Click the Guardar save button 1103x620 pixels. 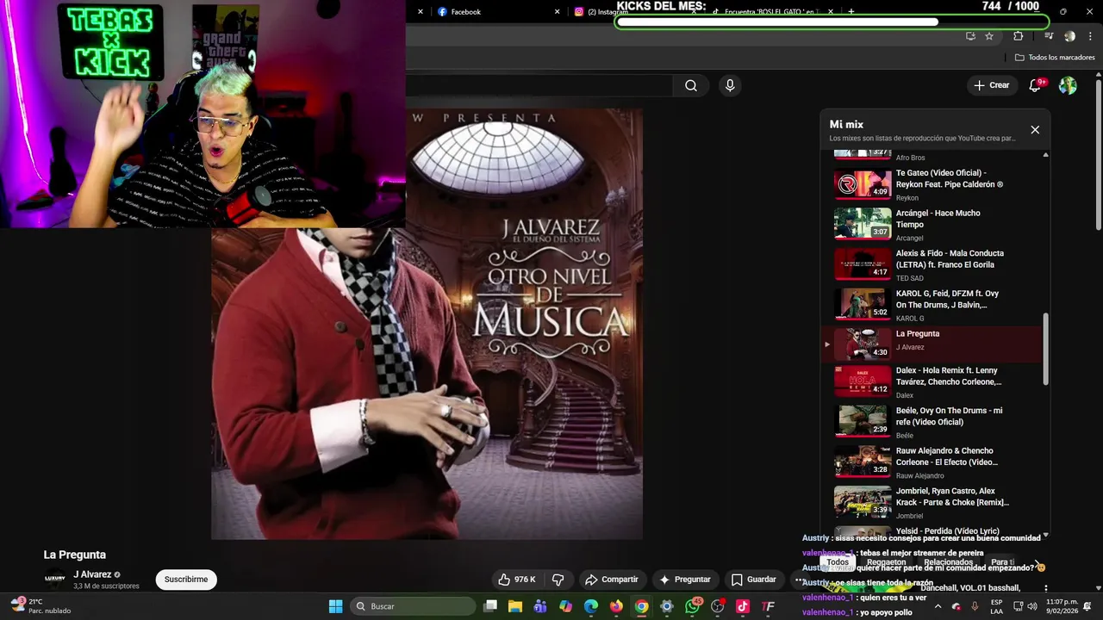(x=753, y=580)
